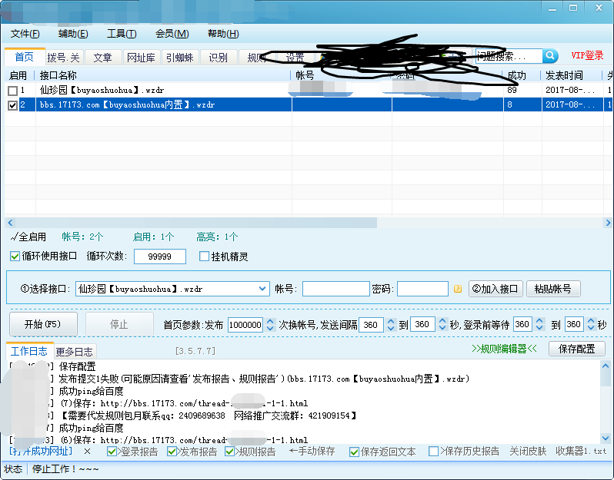The image size is (614, 480).
Task: Click 全启用 to enable all
Action: pyautogui.click(x=28, y=237)
